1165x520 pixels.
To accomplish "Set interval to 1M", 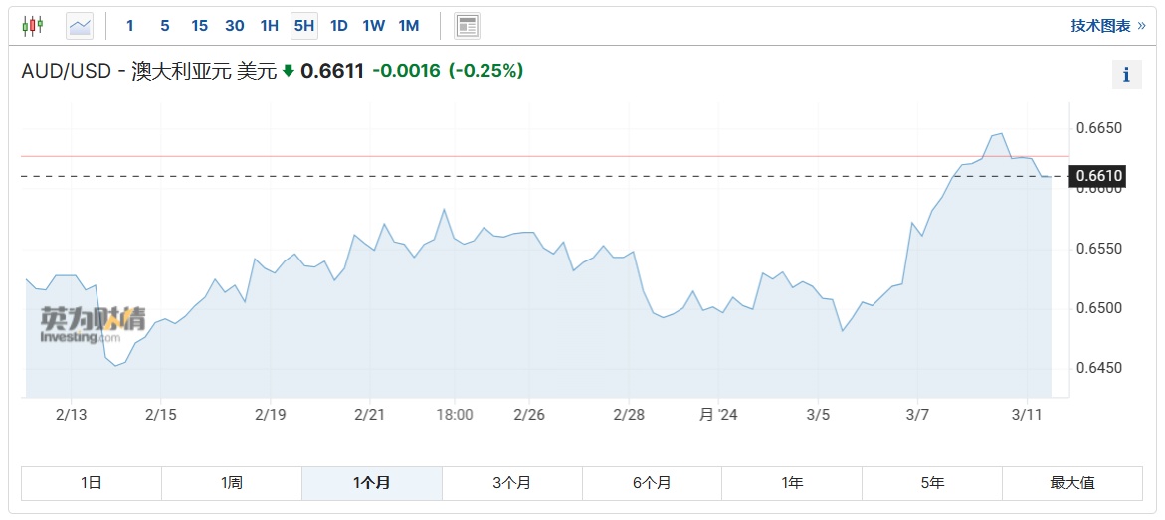I will (x=408, y=26).
